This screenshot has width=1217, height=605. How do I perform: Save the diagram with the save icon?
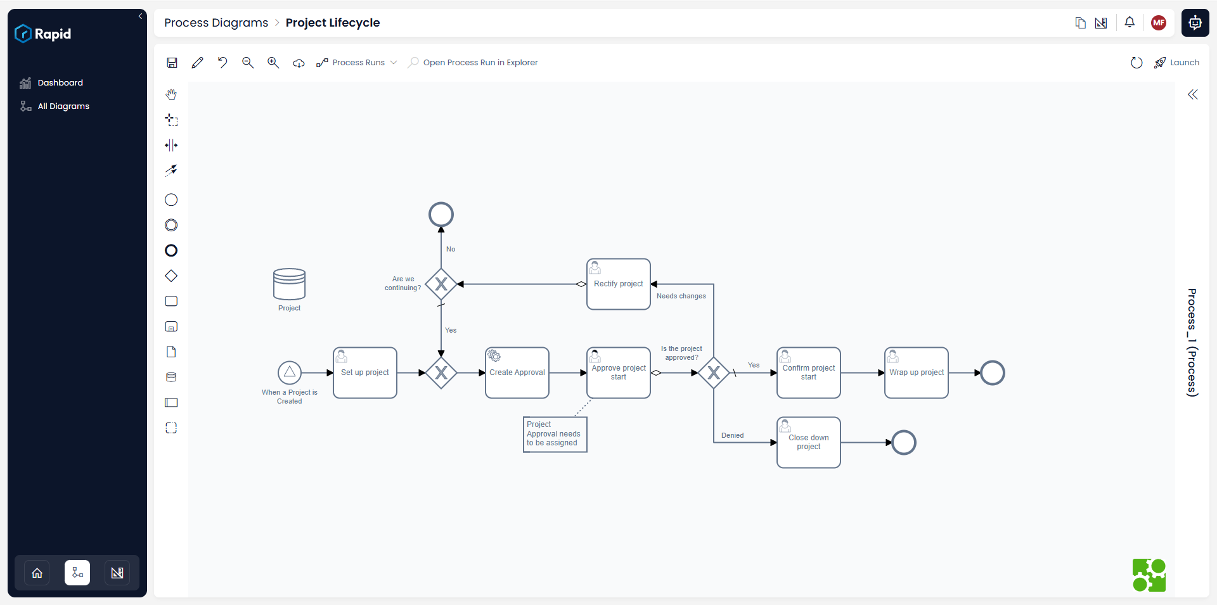click(x=172, y=63)
